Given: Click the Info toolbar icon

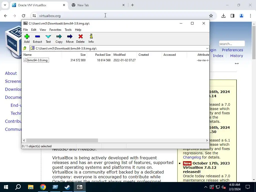Looking at the screenshot, I should 91,39.
